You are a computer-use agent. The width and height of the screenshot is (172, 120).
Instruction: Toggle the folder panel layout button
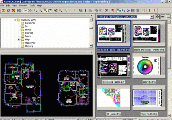tap(19, 10)
